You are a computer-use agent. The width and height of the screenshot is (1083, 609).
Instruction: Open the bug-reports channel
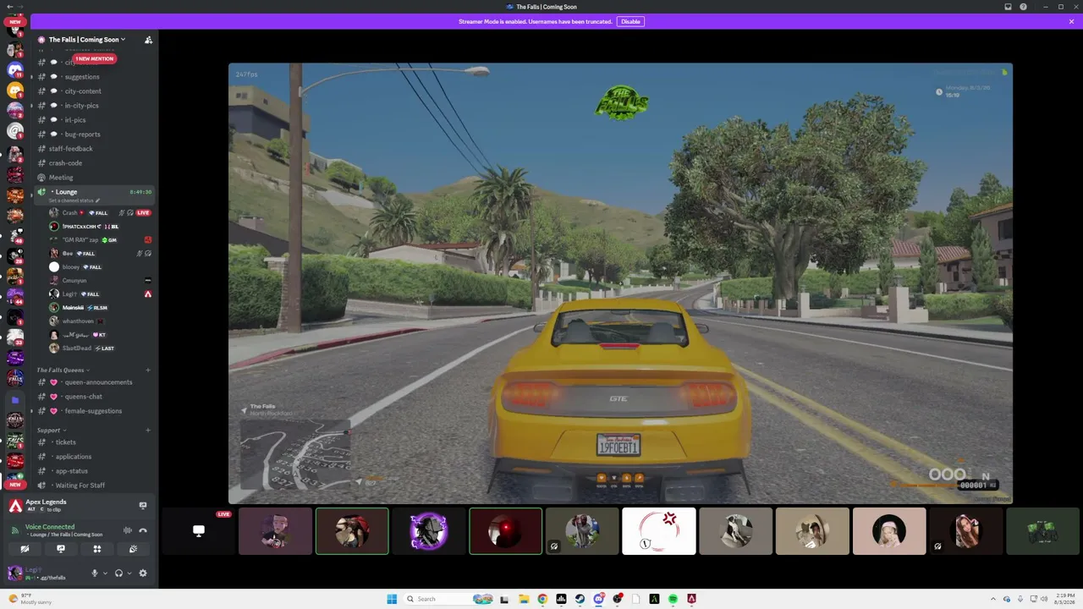pyautogui.click(x=82, y=134)
